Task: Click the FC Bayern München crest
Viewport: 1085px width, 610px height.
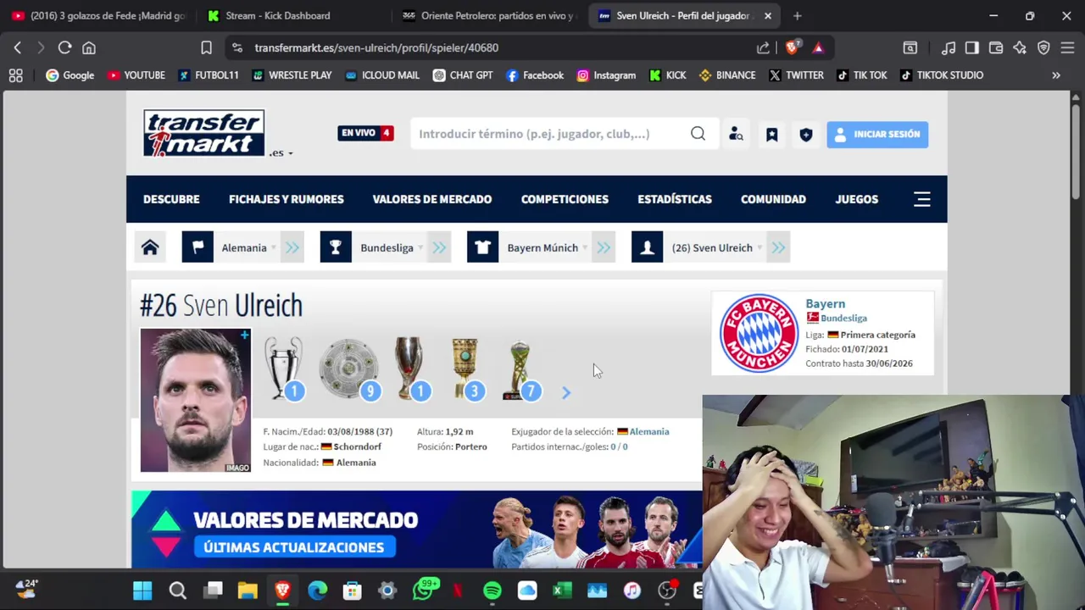Action: tap(759, 333)
